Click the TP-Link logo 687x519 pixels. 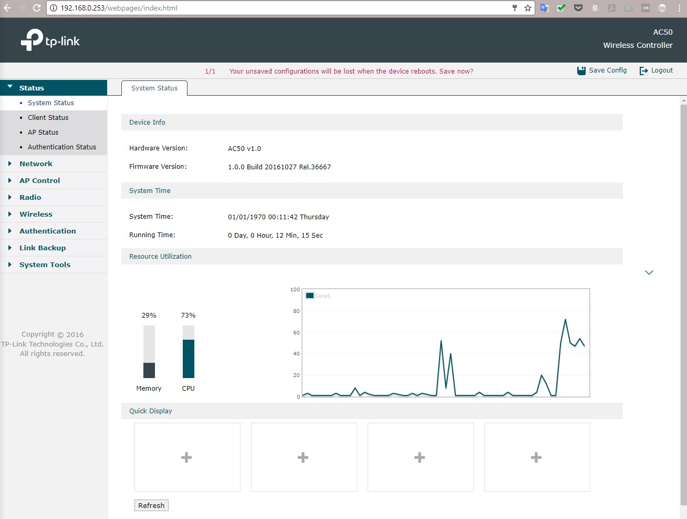[50, 40]
